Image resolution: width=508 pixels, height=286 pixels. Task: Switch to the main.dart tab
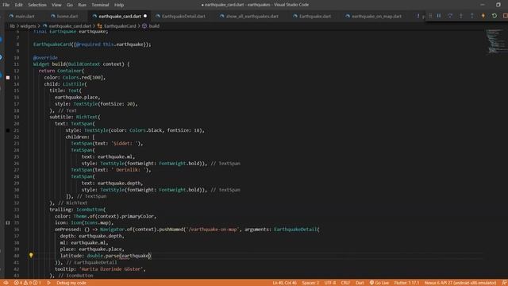21,16
